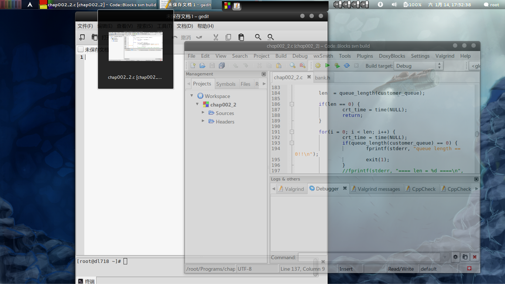Click the Rebuild icon in Code::Blocks

pos(347,65)
